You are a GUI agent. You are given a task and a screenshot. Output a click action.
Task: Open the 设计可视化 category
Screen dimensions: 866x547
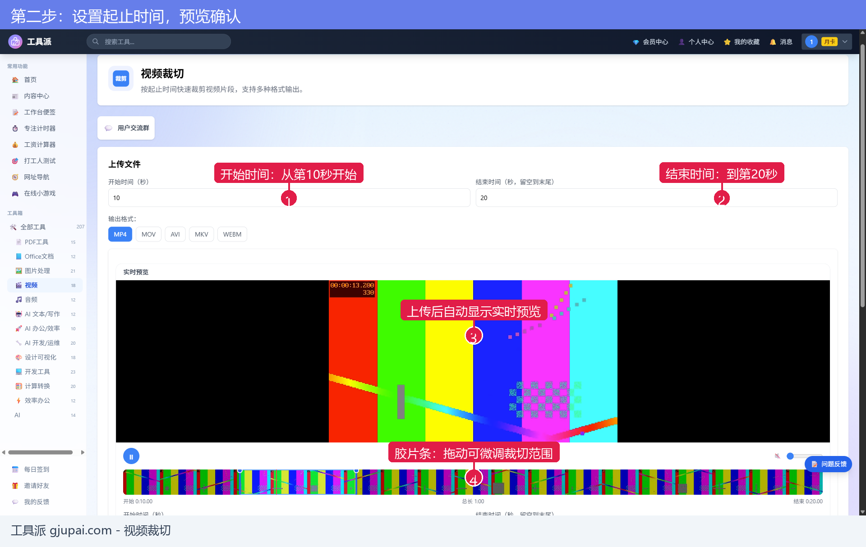tap(45, 357)
